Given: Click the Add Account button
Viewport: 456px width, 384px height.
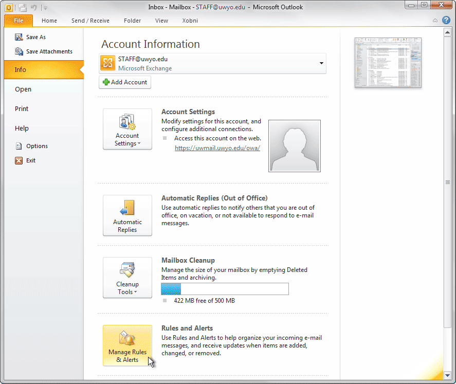Looking at the screenshot, I should pyautogui.click(x=125, y=82).
